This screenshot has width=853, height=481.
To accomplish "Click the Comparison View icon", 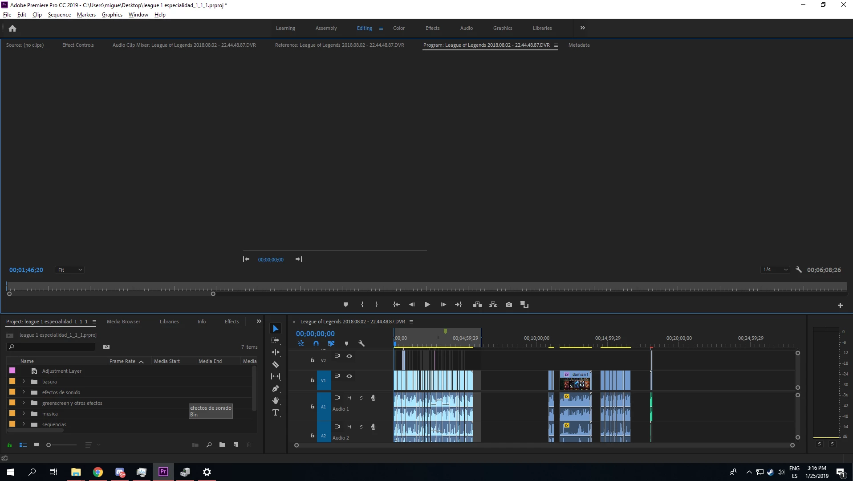I will click(x=524, y=305).
